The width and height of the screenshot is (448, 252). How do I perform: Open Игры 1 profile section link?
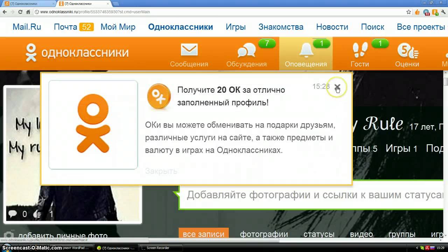tap(401, 148)
